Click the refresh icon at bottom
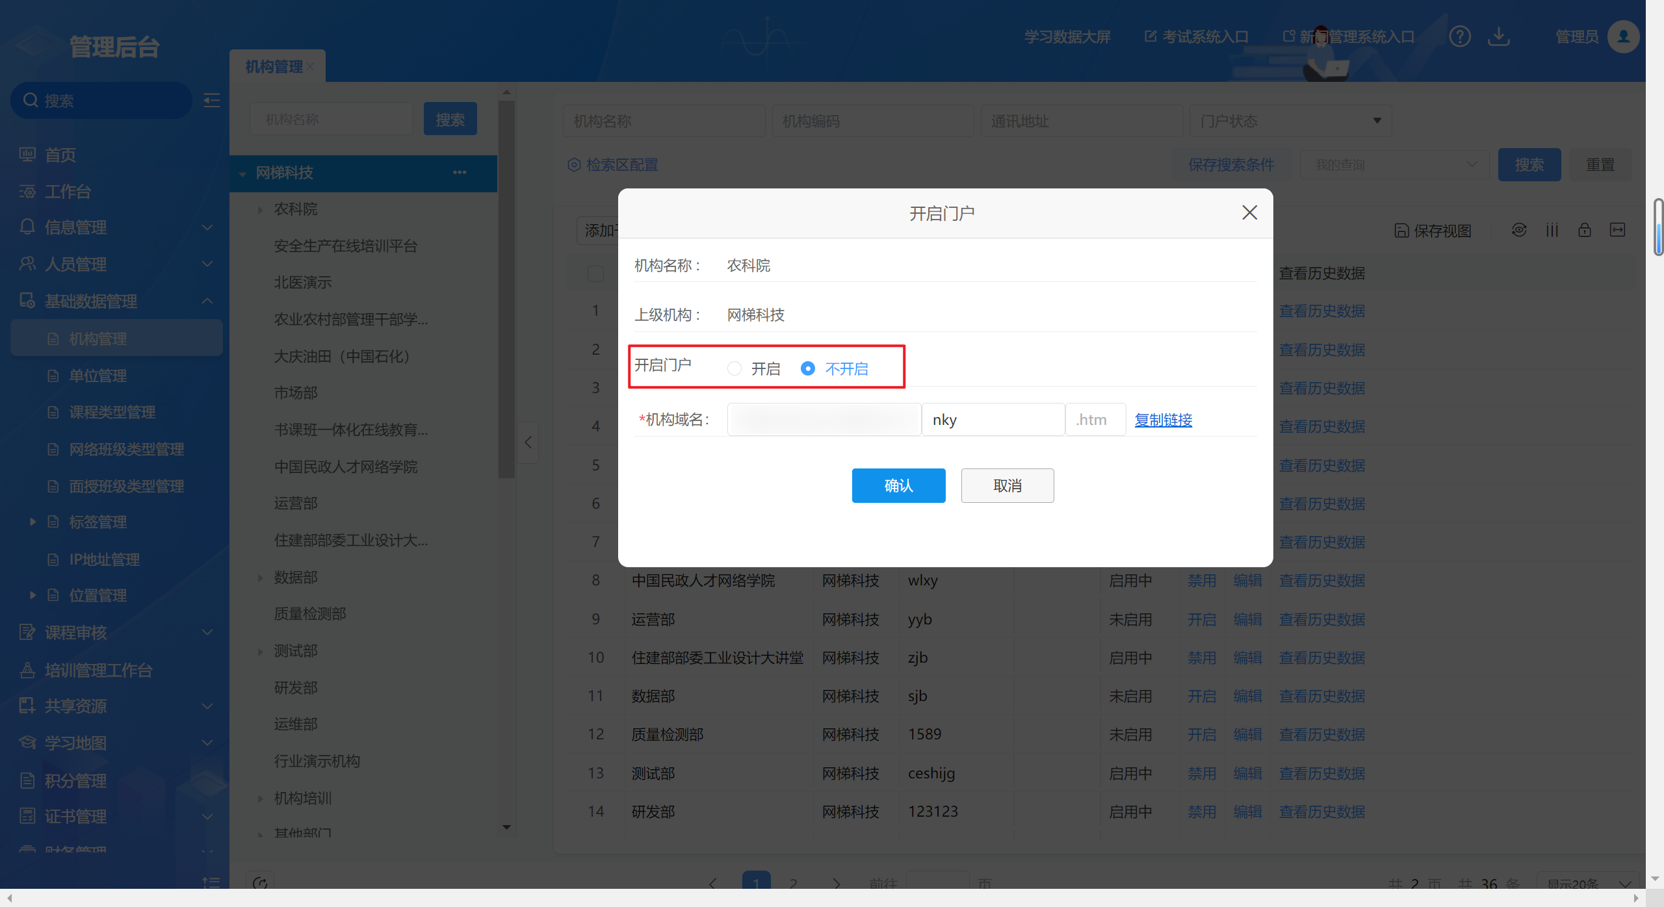The image size is (1664, 907). pos(260,882)
